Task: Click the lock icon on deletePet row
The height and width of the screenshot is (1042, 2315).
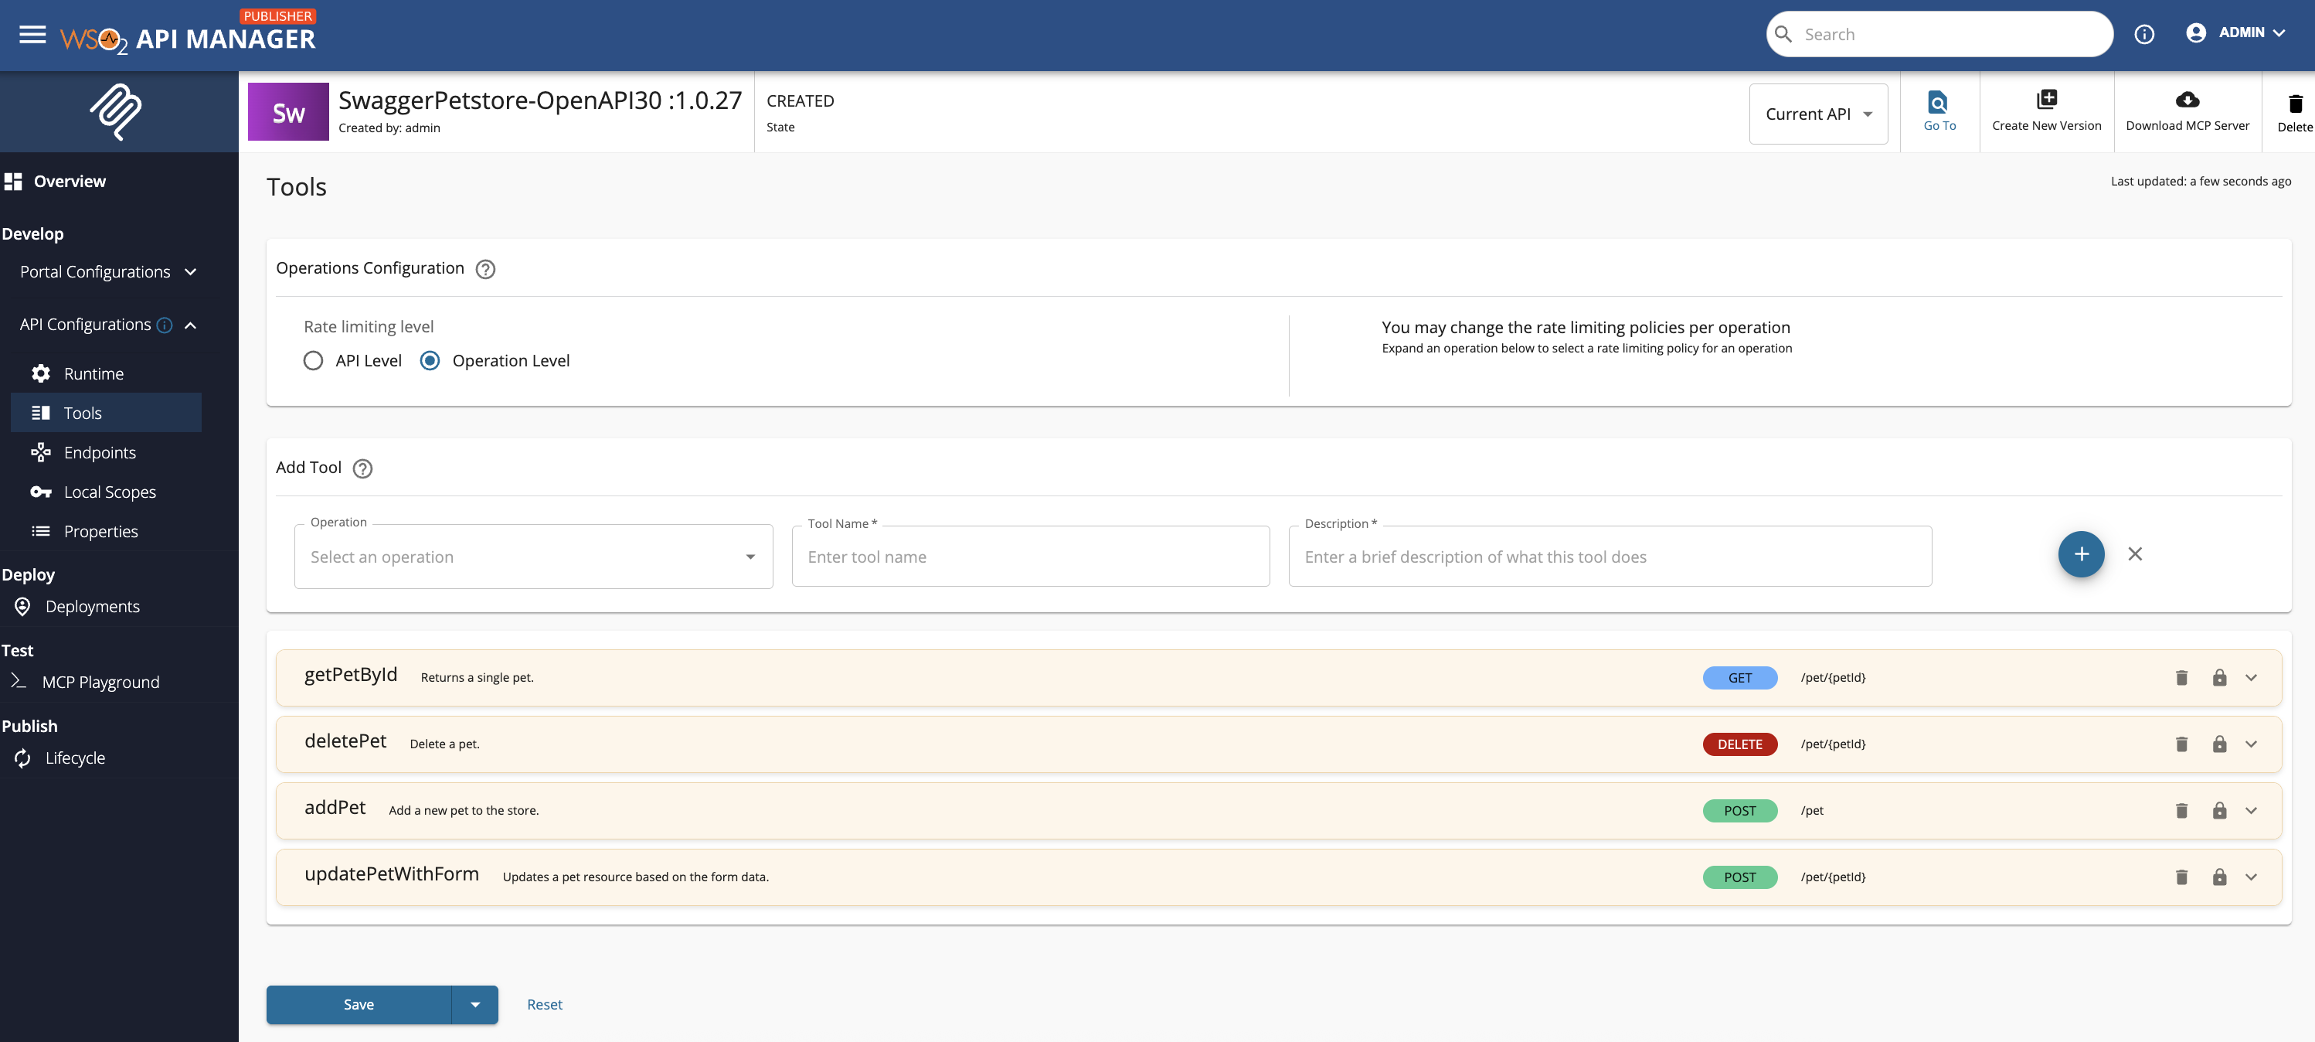Action: click(x=2219, y=744)
